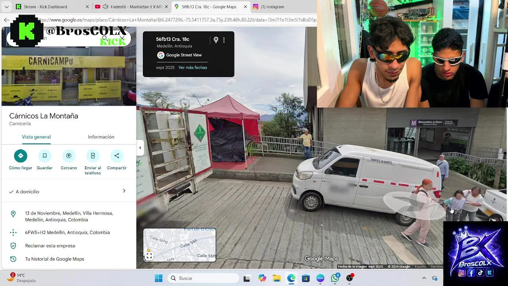Open the Windows Start menu

158,278
